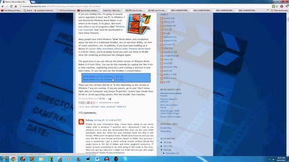The height and width of the screenshot is (162, 289).
Task: Click the vertical page scrollbar
Action: tap(288, 84)
